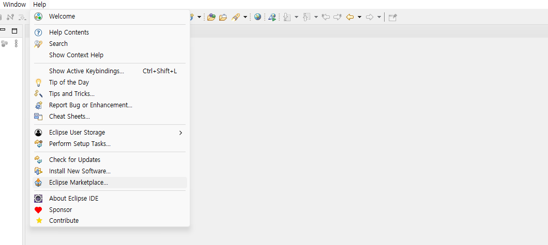Click the Search flashlight toolbar icon
This screenshot has height=245, width=548.
[235, 17]
